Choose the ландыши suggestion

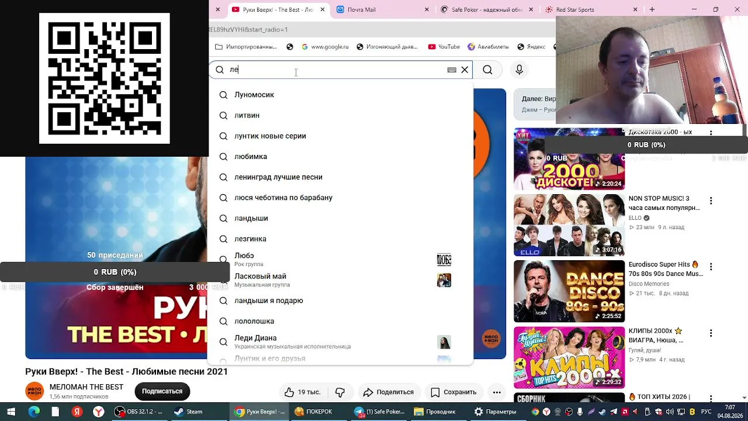pos(340,218)
